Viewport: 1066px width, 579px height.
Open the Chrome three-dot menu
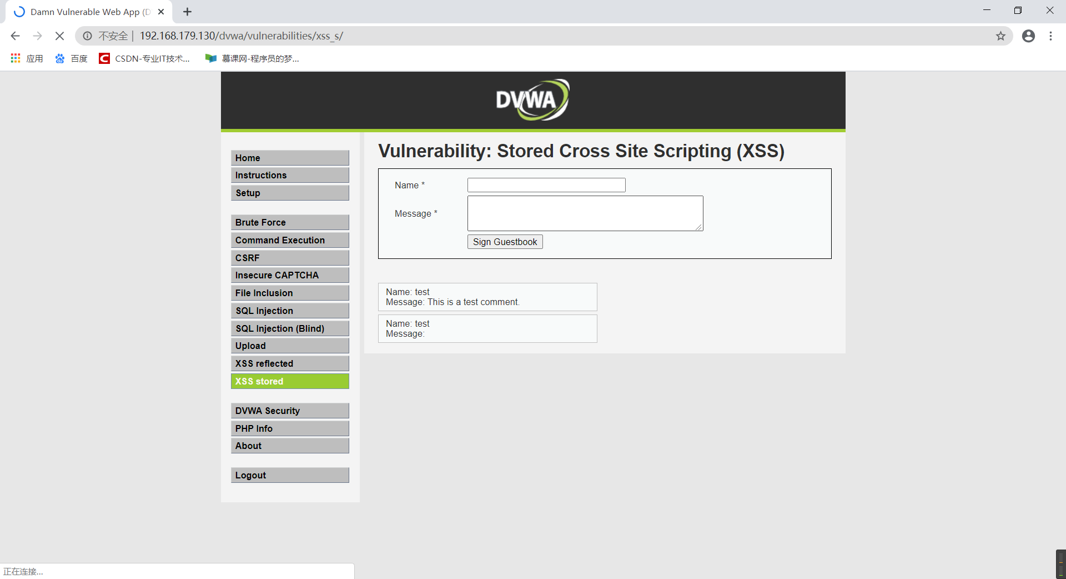pos(1050,36)
